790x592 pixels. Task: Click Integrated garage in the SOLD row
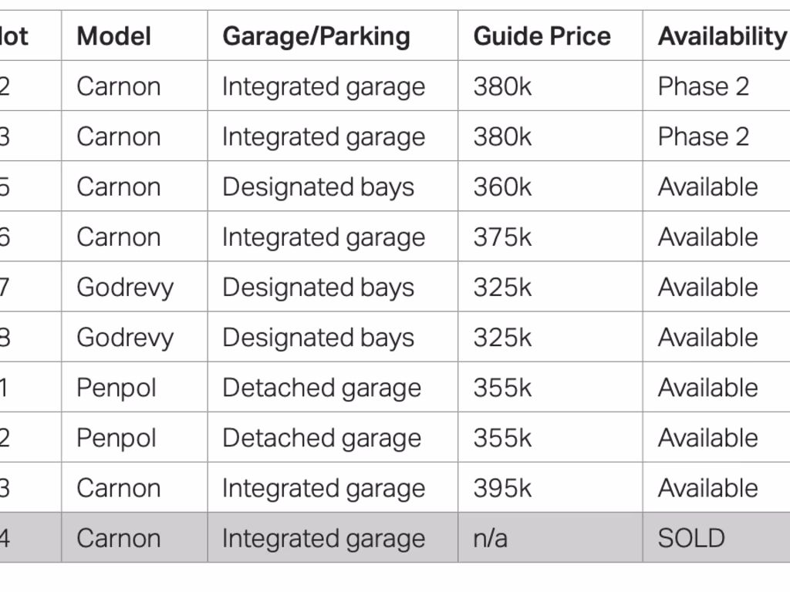click(x=323, y=538)
